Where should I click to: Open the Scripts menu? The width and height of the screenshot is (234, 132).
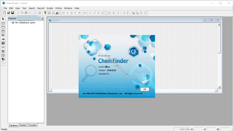pyautogui.click(x=50, y=8)
